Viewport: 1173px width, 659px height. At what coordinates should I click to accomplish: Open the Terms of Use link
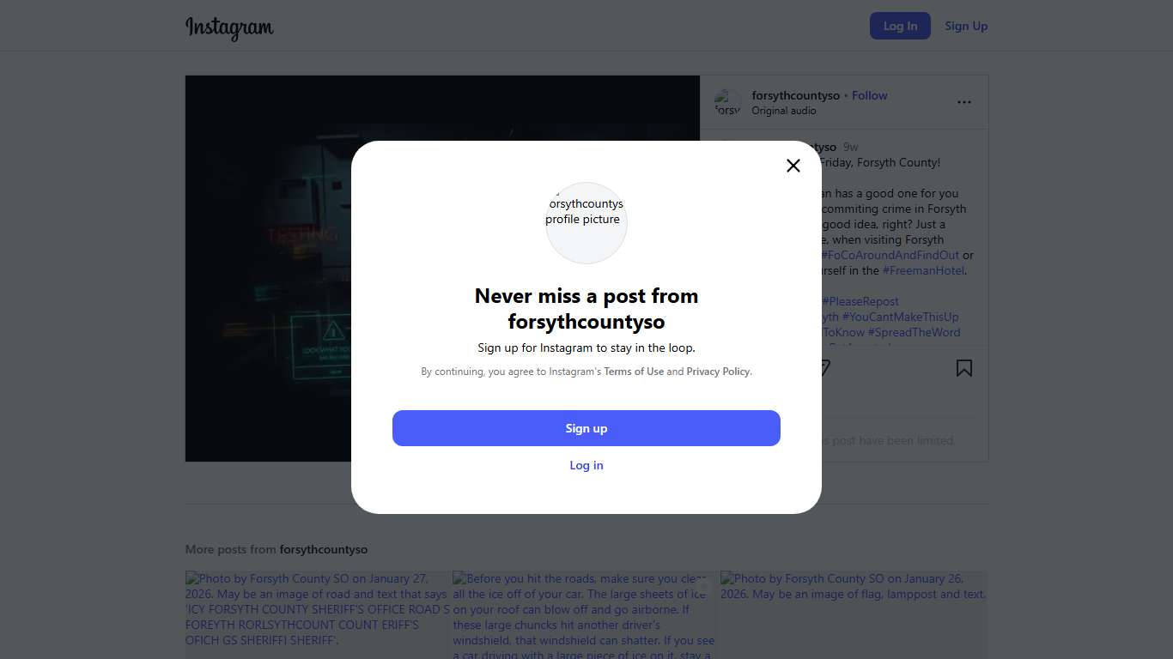pos(634,372)
